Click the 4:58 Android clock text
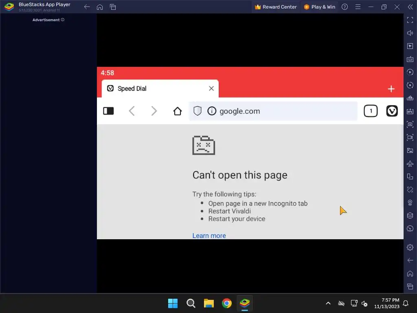The height and width of the screenshot is (313, 417). click(108, 73)
